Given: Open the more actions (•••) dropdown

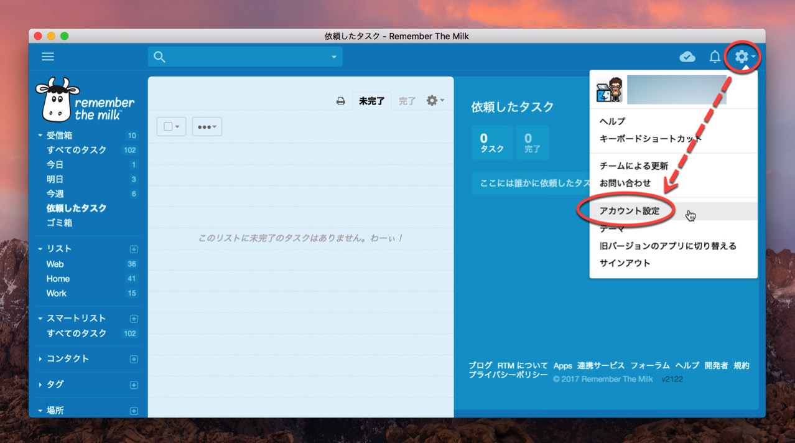Looking at the screenshot, I should 207,126.
